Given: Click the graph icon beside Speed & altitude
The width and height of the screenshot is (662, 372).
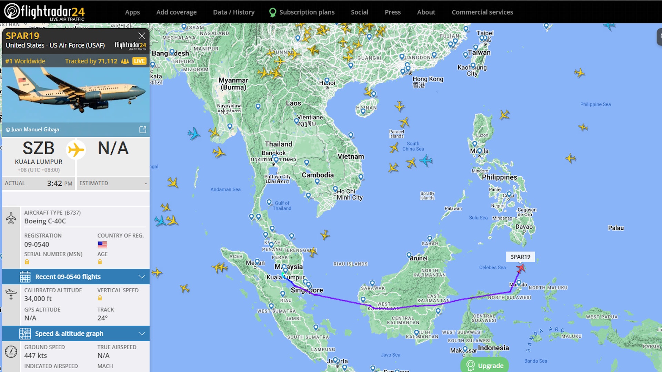Looking at the screenshot, I should 25,333.
